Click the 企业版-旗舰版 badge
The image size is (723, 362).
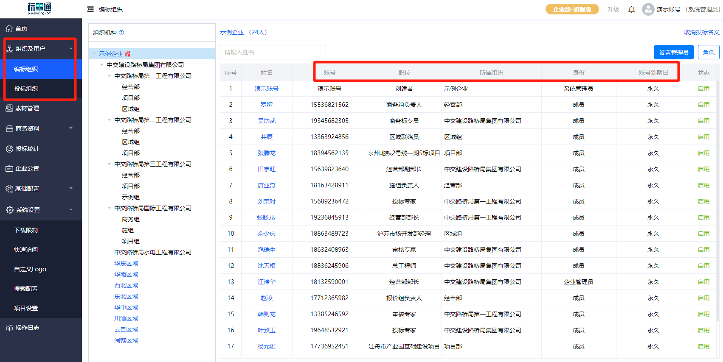[x=572, y=9]
